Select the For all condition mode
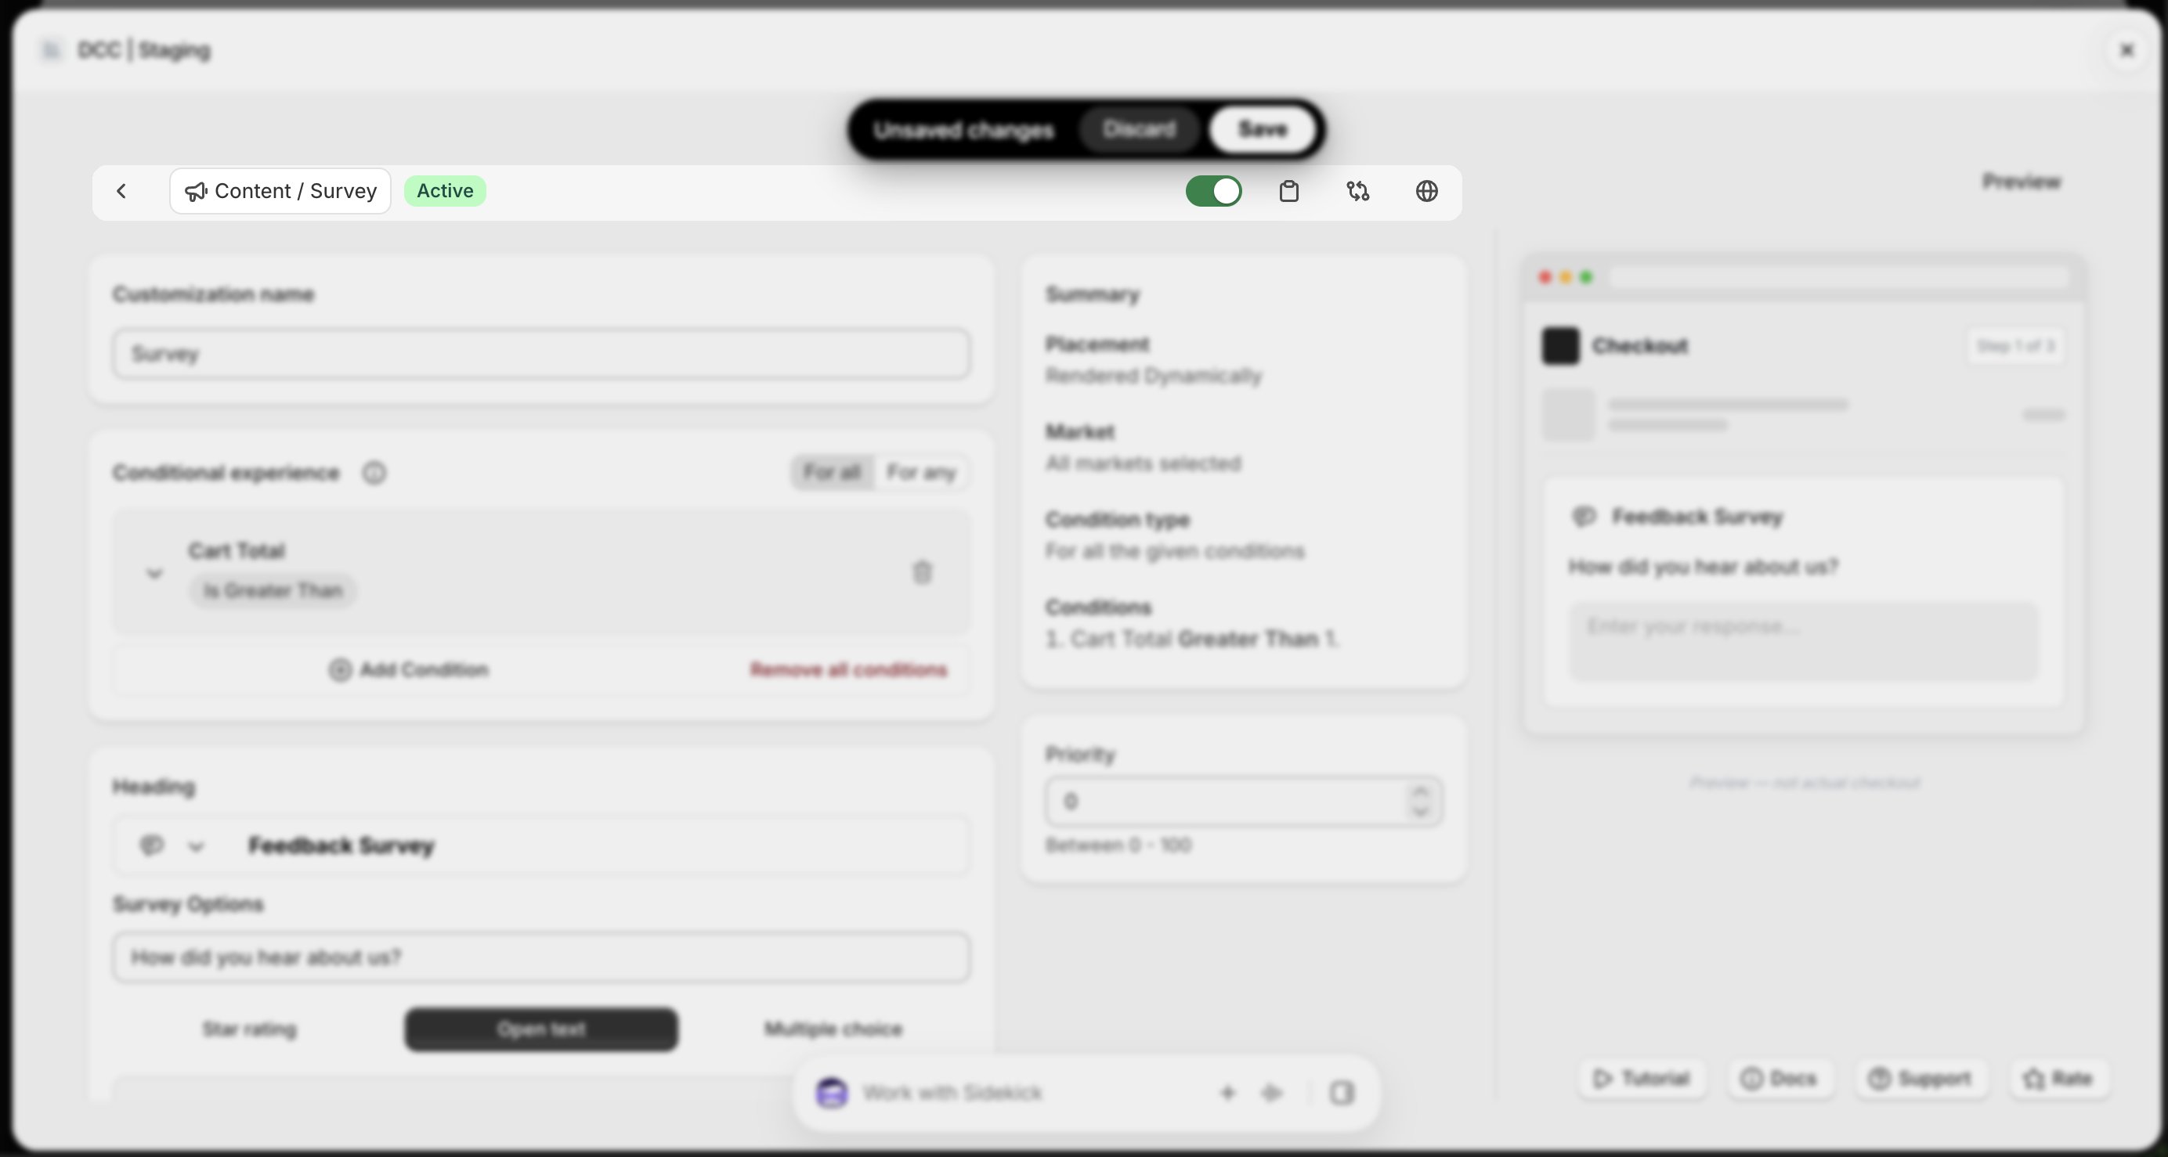 [x=833, y=472]
